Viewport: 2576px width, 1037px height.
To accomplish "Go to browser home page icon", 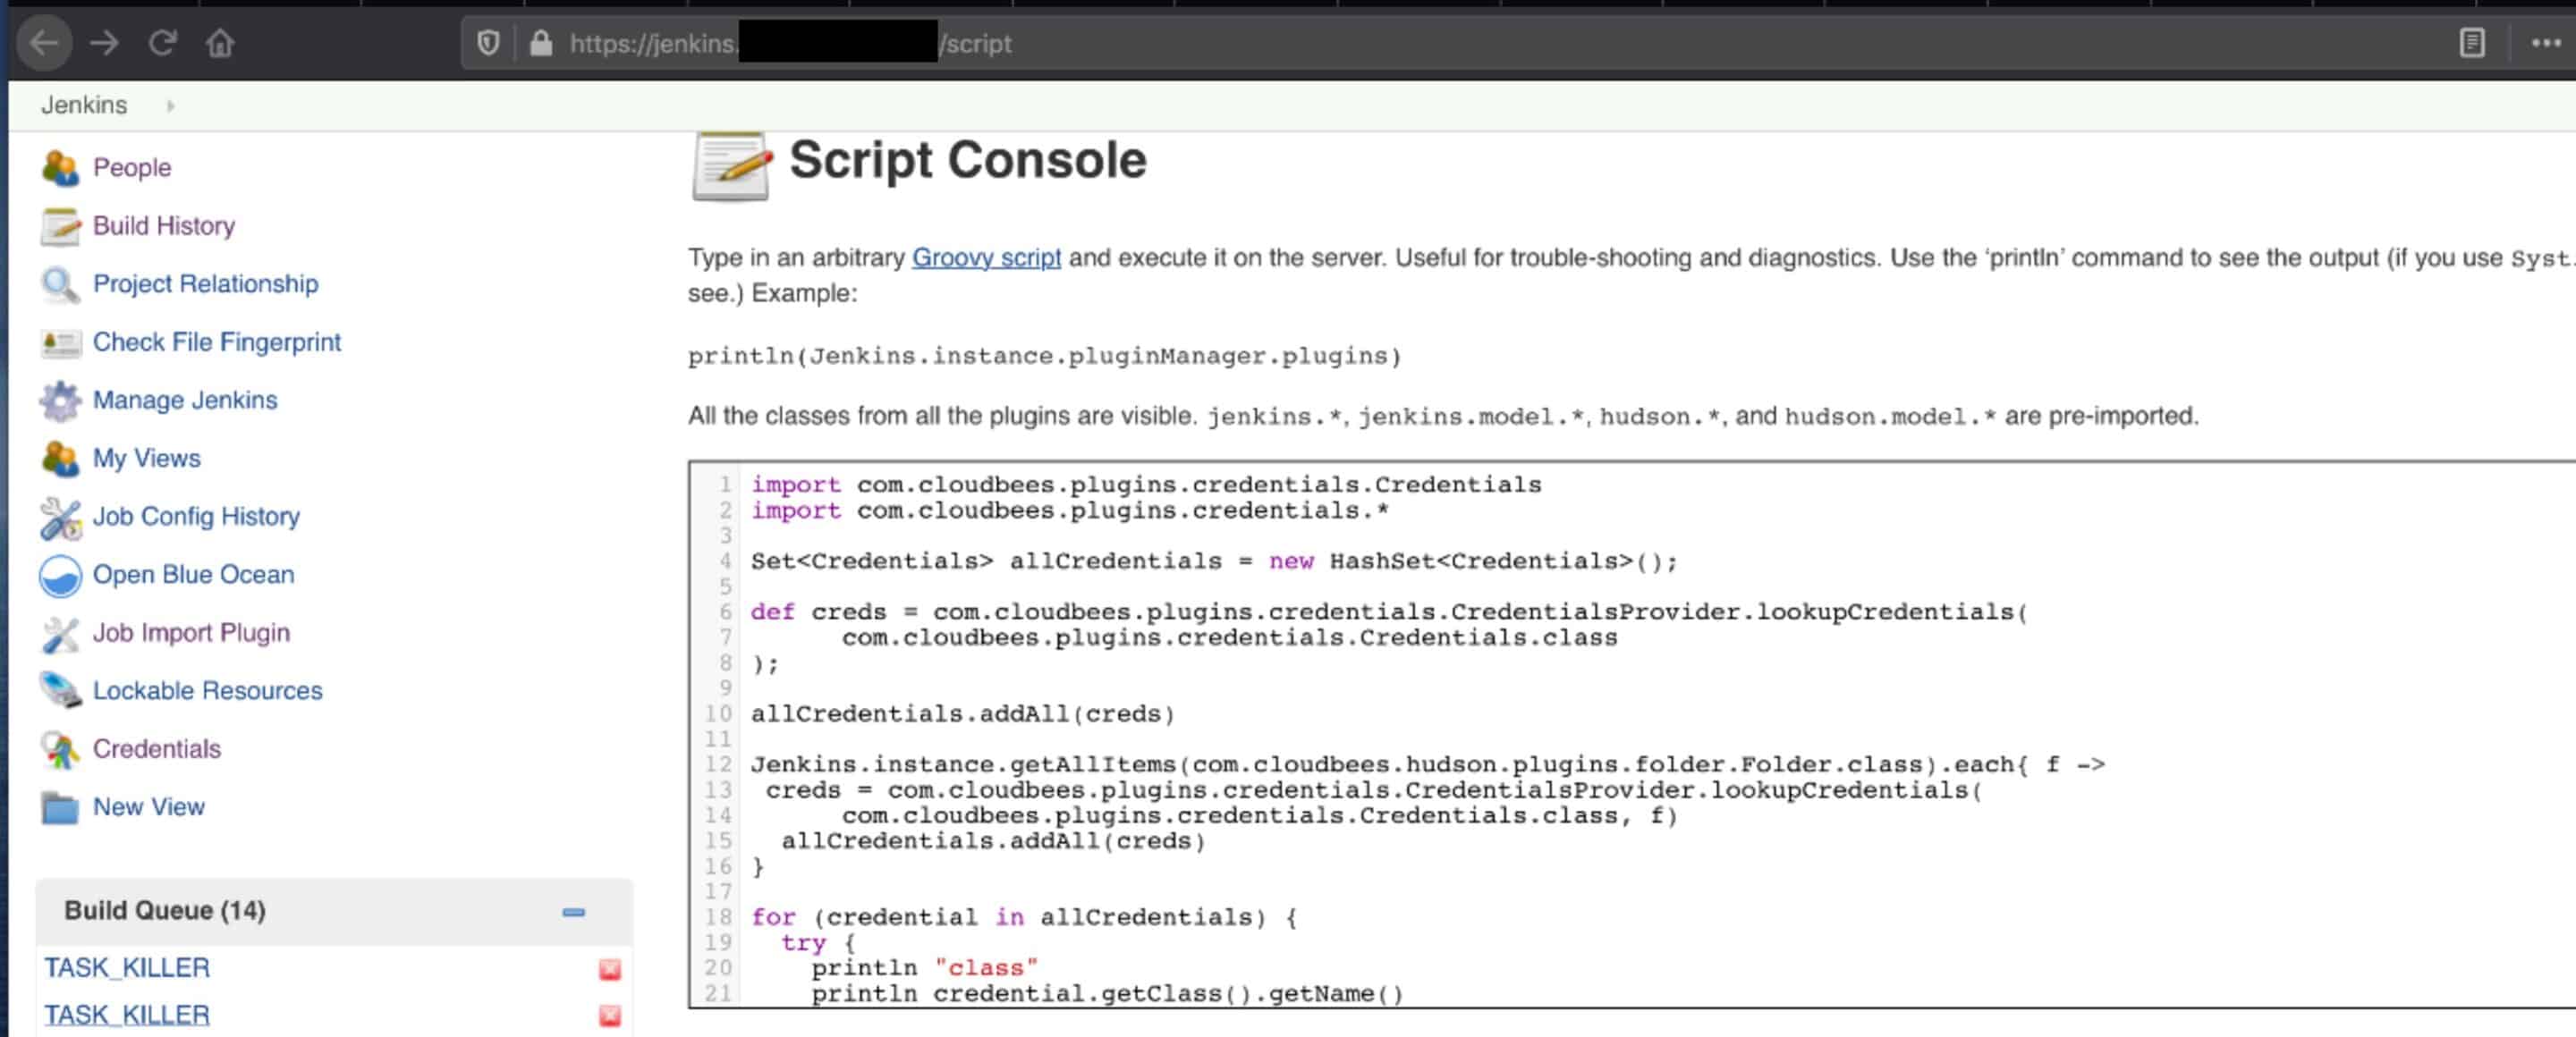I will pos(220,43).
